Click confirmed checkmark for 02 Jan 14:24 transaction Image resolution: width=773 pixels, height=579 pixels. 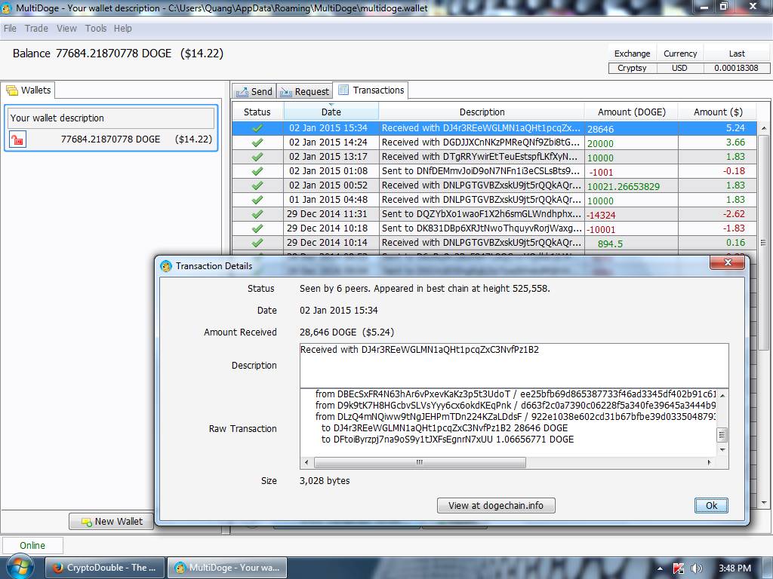point(257,142)
